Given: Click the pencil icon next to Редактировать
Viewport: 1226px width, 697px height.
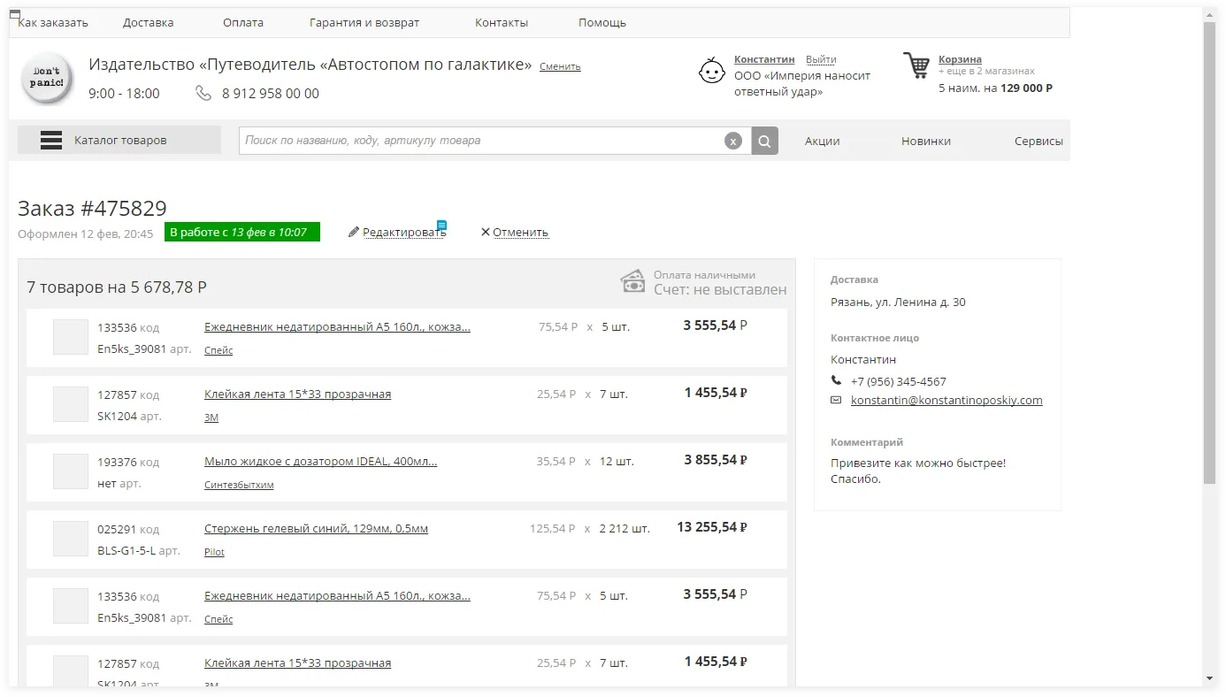Looking at the screenshot, I should click(x=354, y=232).
